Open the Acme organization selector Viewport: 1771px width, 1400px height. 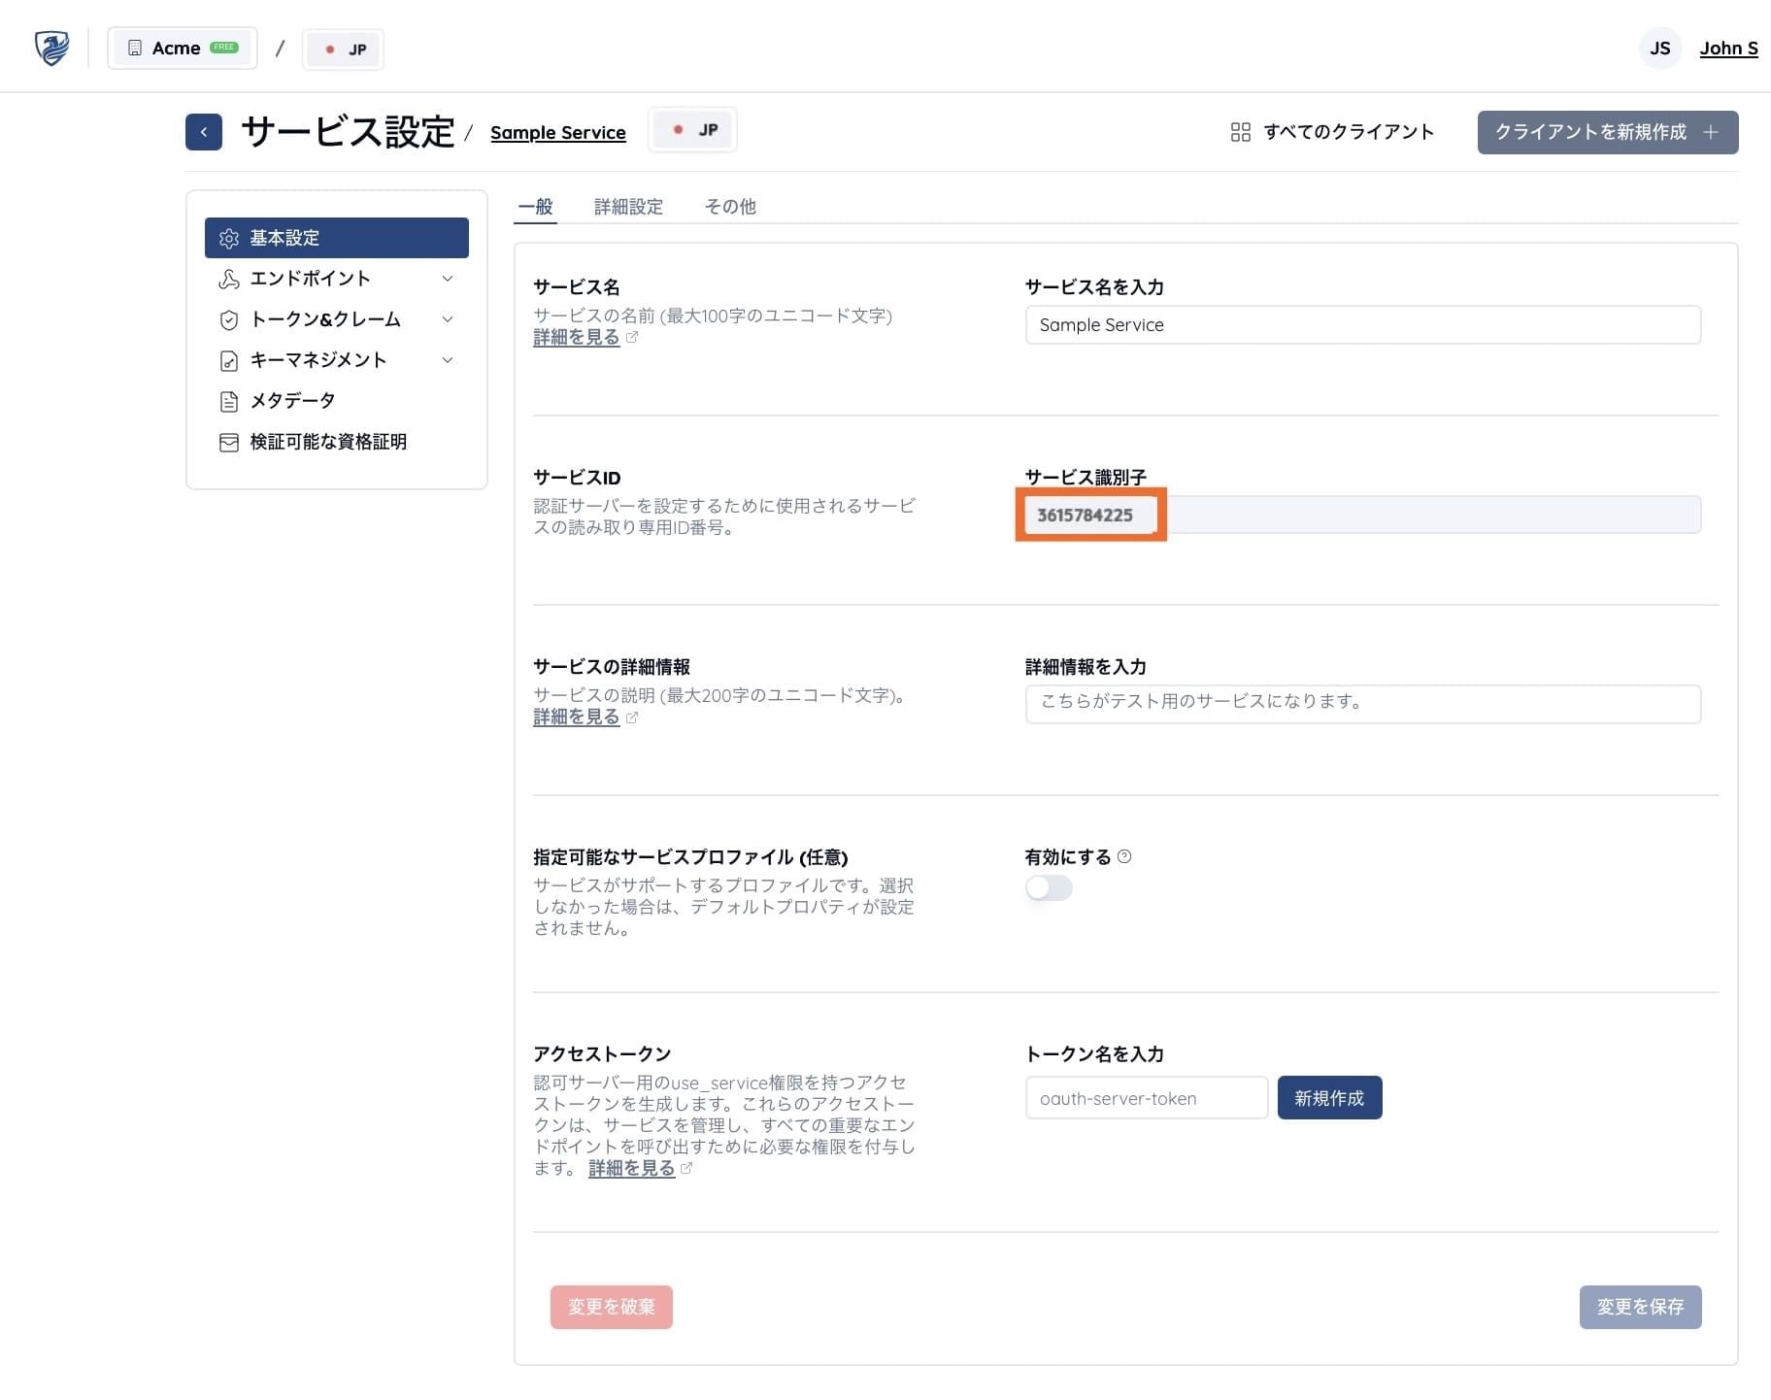pyautogui.click(x=183, y=48)
